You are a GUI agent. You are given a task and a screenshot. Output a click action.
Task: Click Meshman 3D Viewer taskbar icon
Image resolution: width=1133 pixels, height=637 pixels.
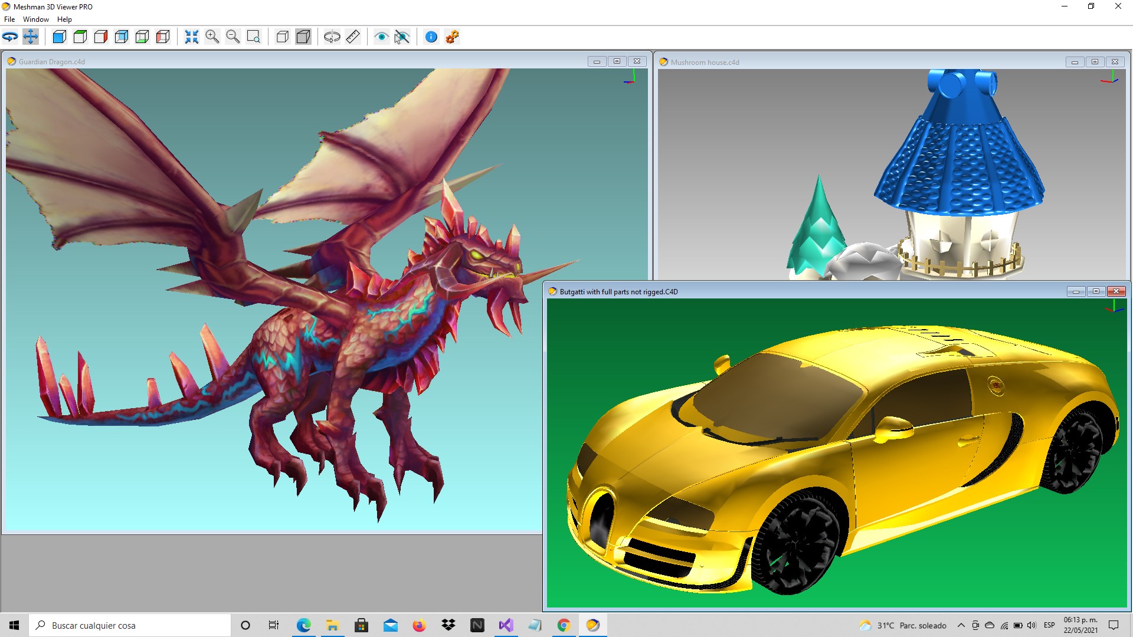click(x=593, y=625)
